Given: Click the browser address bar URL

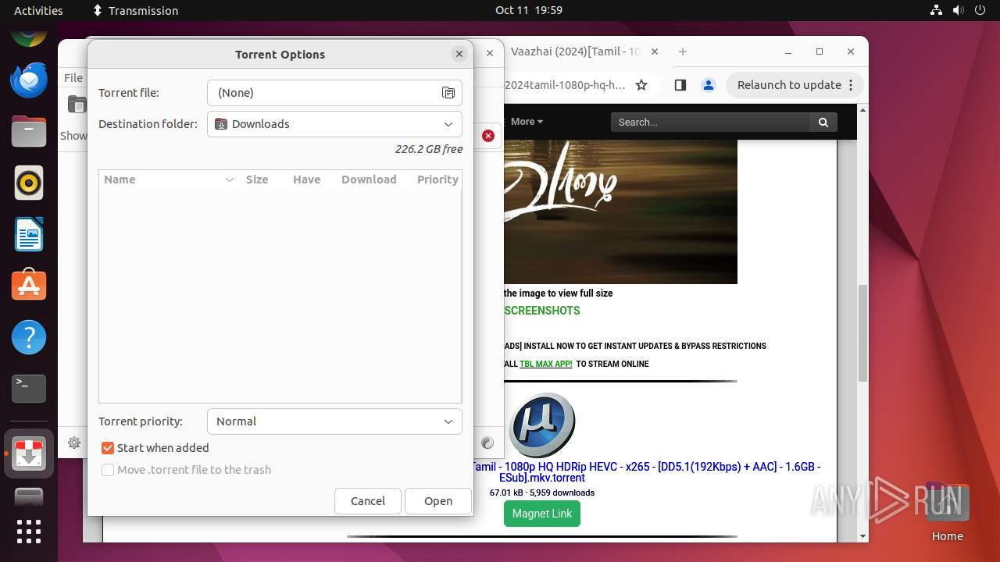Looking at the screenshot, I should point(565,85).
